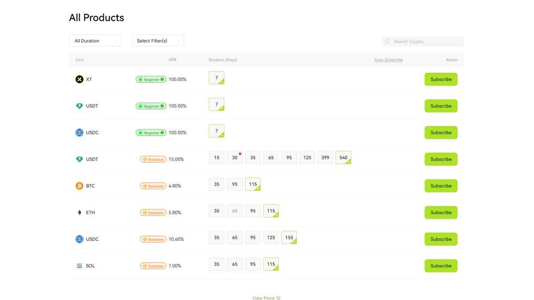
Task: Click the Exclusive badge on ETH row
Action: [153, 212]
